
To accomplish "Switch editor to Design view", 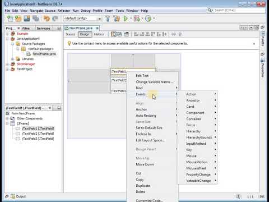I will click(85, 34).
